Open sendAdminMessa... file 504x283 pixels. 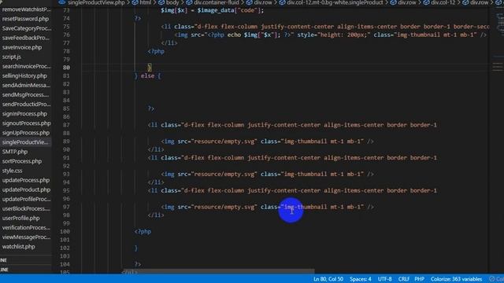pos(26,86)
